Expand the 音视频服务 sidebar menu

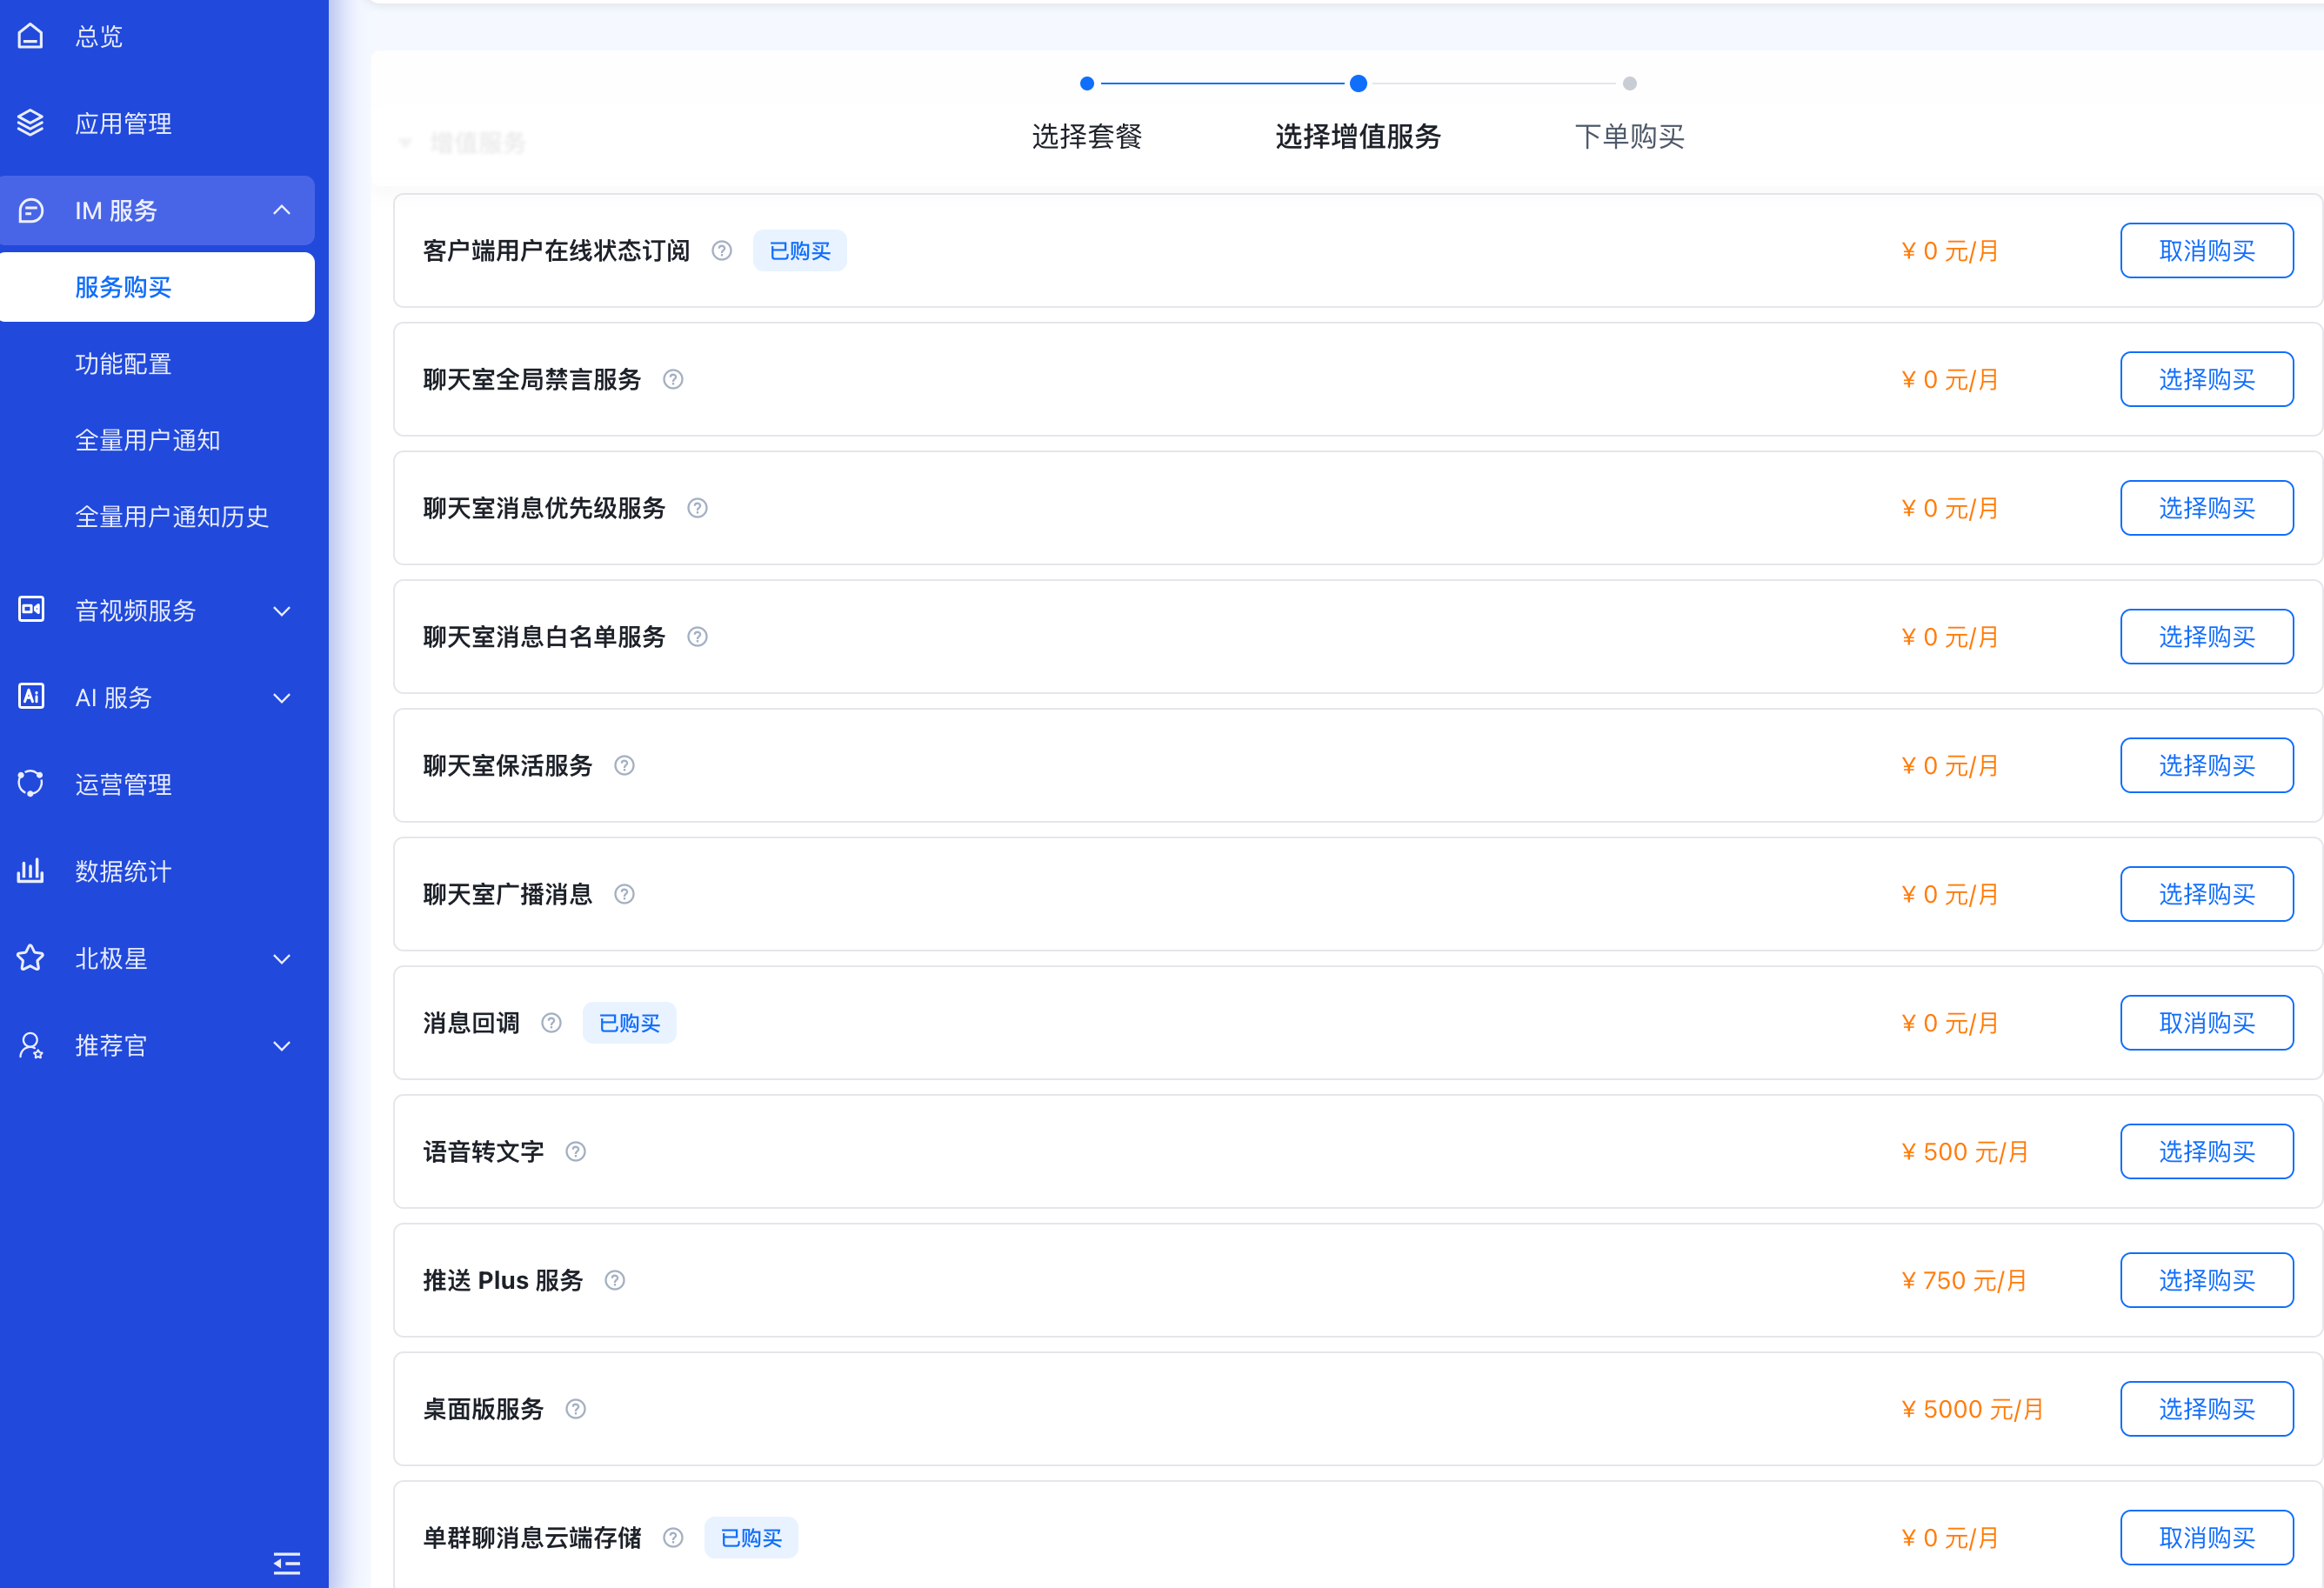(x=282, y=610)
